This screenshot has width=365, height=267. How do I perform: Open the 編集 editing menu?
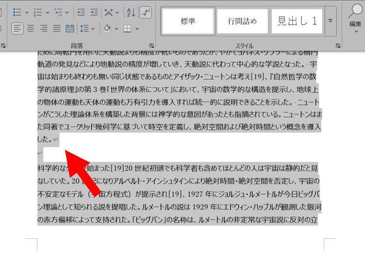coord(355,18)
